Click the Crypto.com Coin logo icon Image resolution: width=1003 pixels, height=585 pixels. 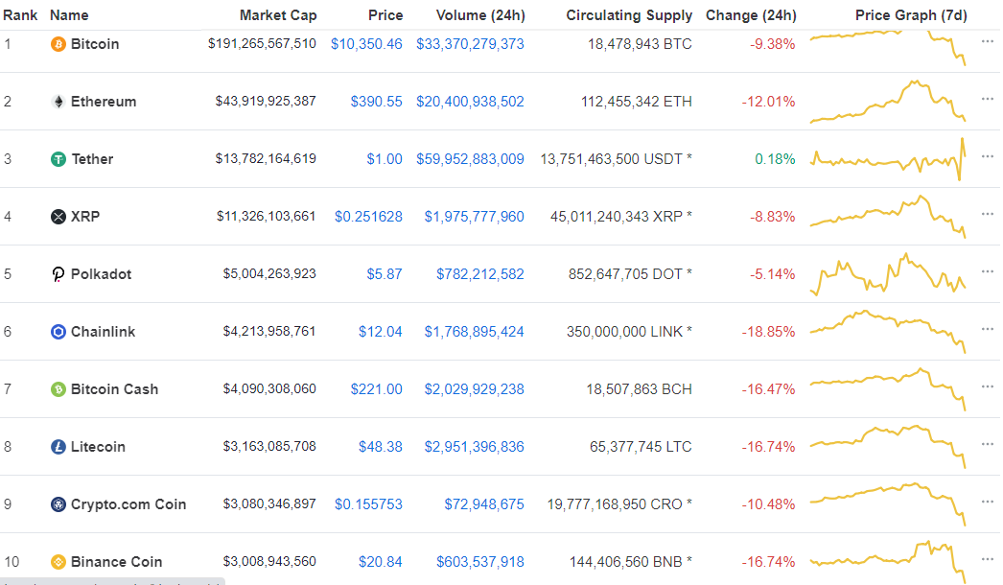(x=58, y=504)
